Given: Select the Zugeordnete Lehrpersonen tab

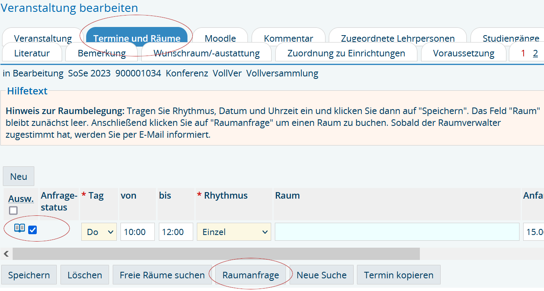Looking at the screenshot, I should pos(397,38).
